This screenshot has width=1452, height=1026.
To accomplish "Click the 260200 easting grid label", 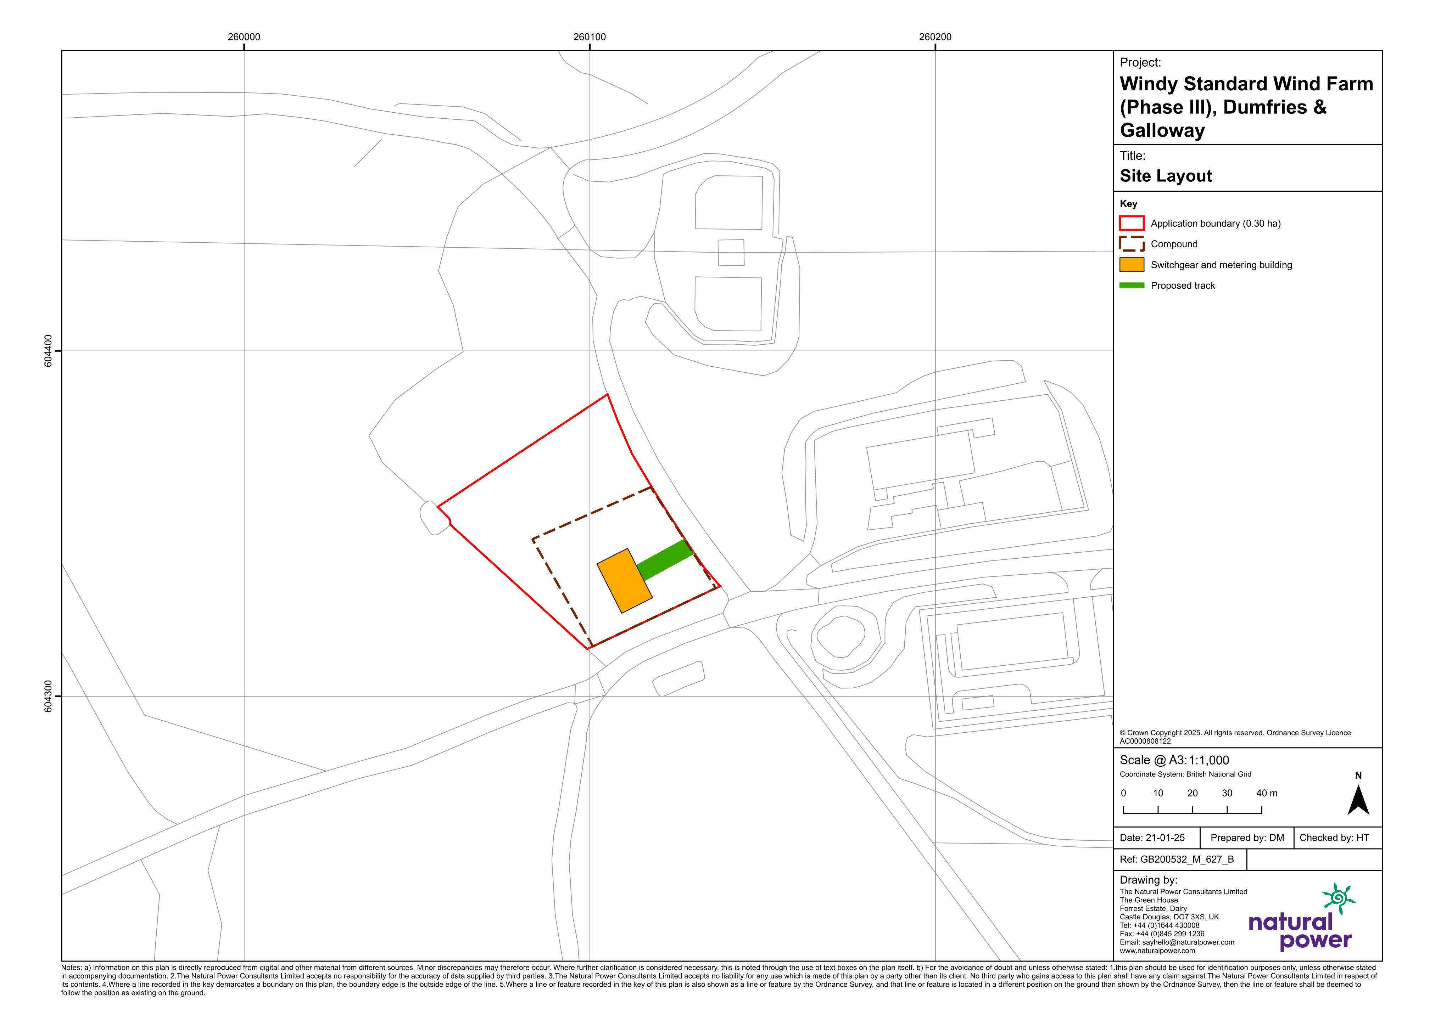I will [935, 36].
